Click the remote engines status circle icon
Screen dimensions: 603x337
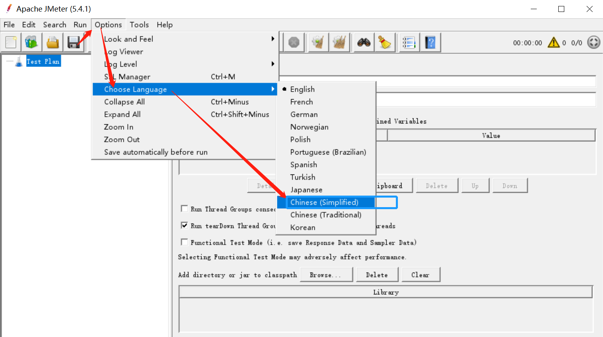pyautogui.click(x=594, y=42)
